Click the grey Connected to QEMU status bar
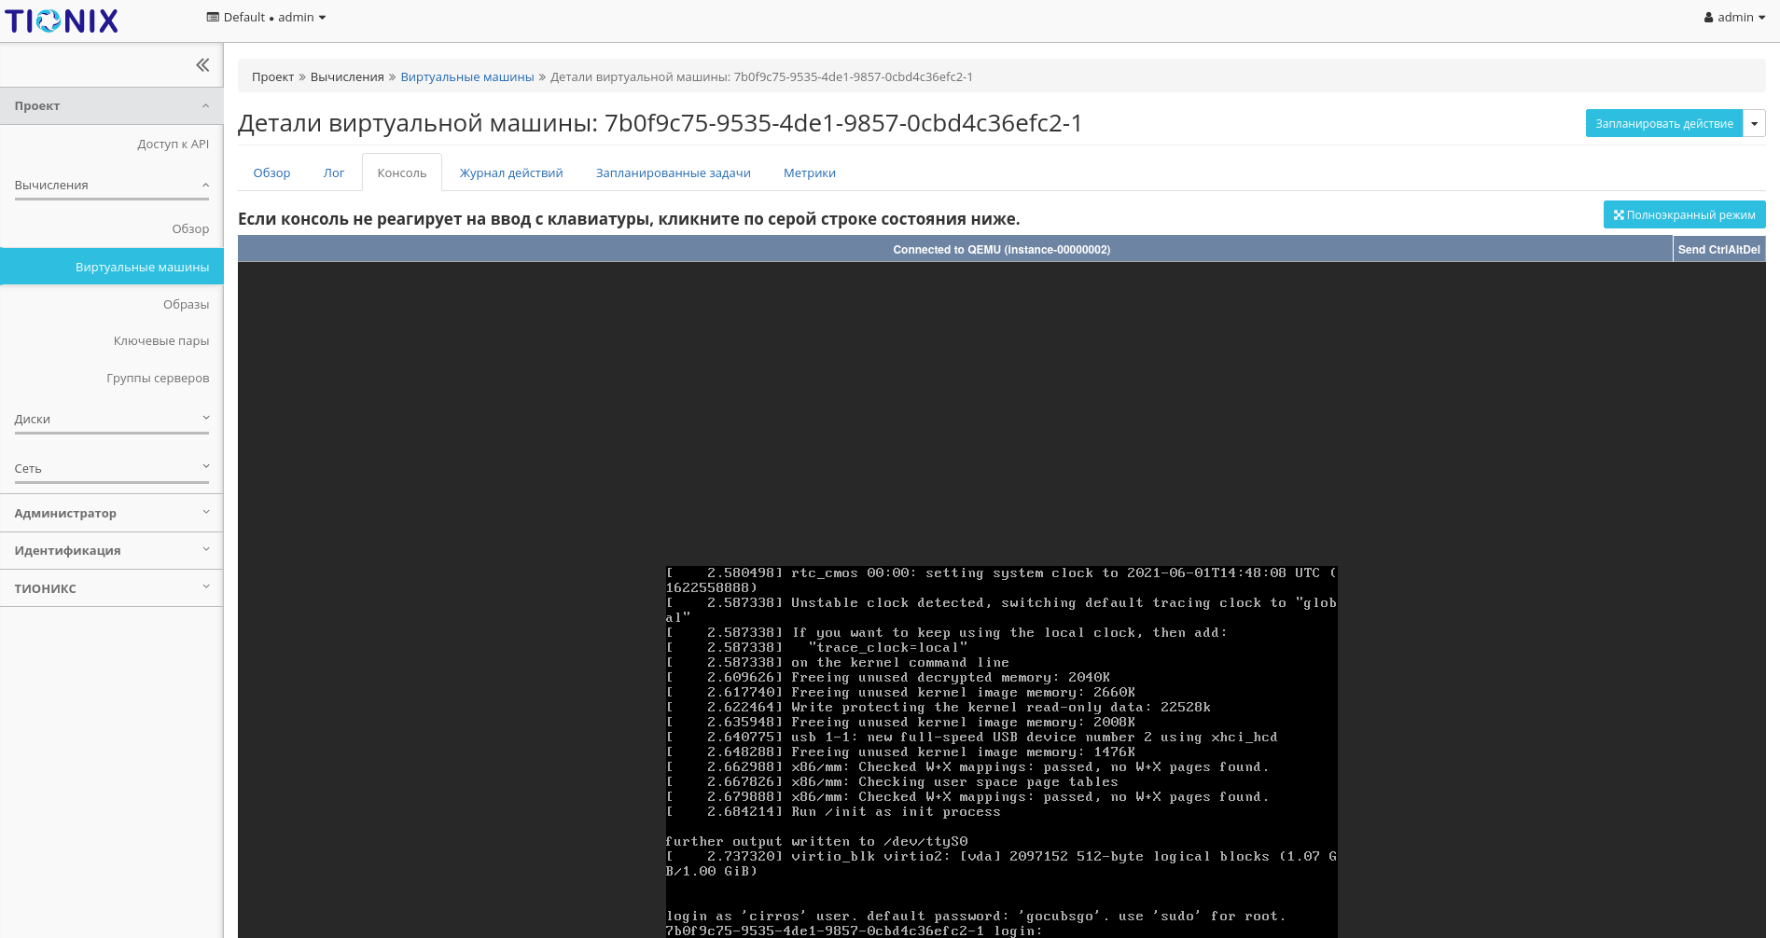The image size is (1780, 938). point(1001,250)
